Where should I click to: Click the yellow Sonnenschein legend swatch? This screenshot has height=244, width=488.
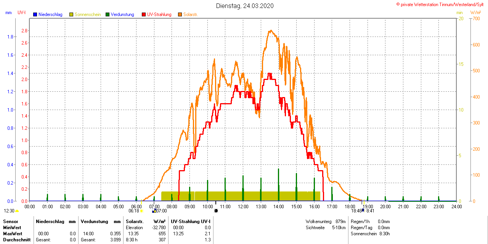71,14
